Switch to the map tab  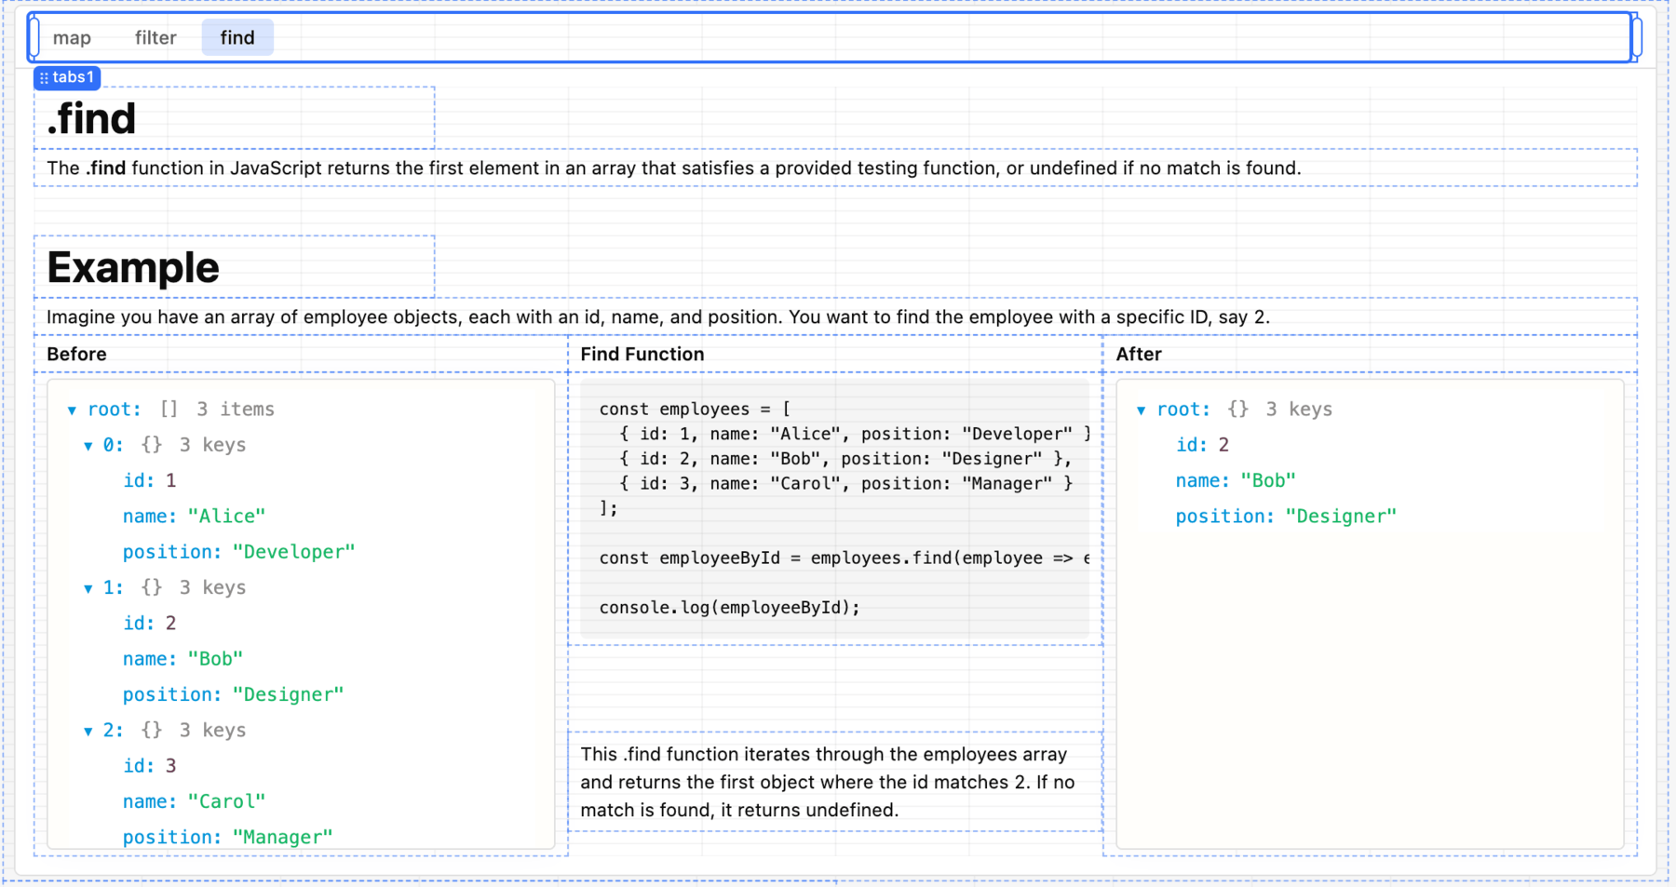(x=72, y=38)
